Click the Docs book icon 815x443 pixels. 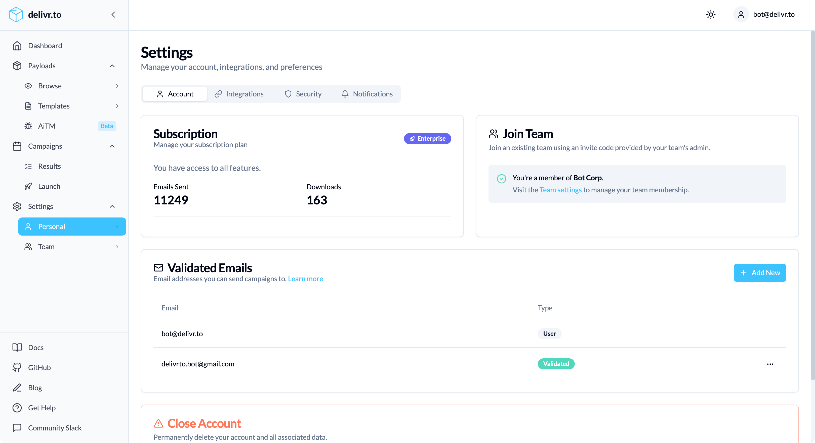point(17,348)
